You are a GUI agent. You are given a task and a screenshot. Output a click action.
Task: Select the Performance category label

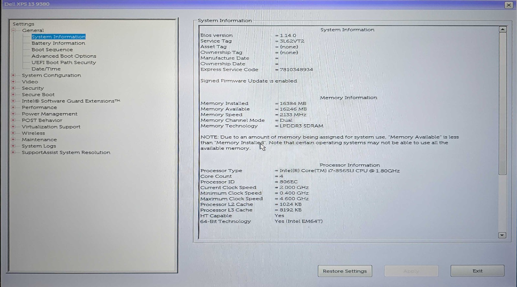(x=39, y=108)
